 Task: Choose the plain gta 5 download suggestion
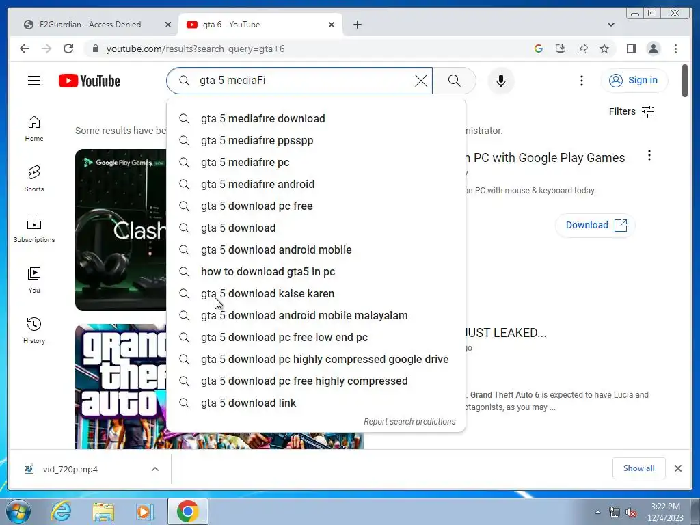(x=316, y=228)
